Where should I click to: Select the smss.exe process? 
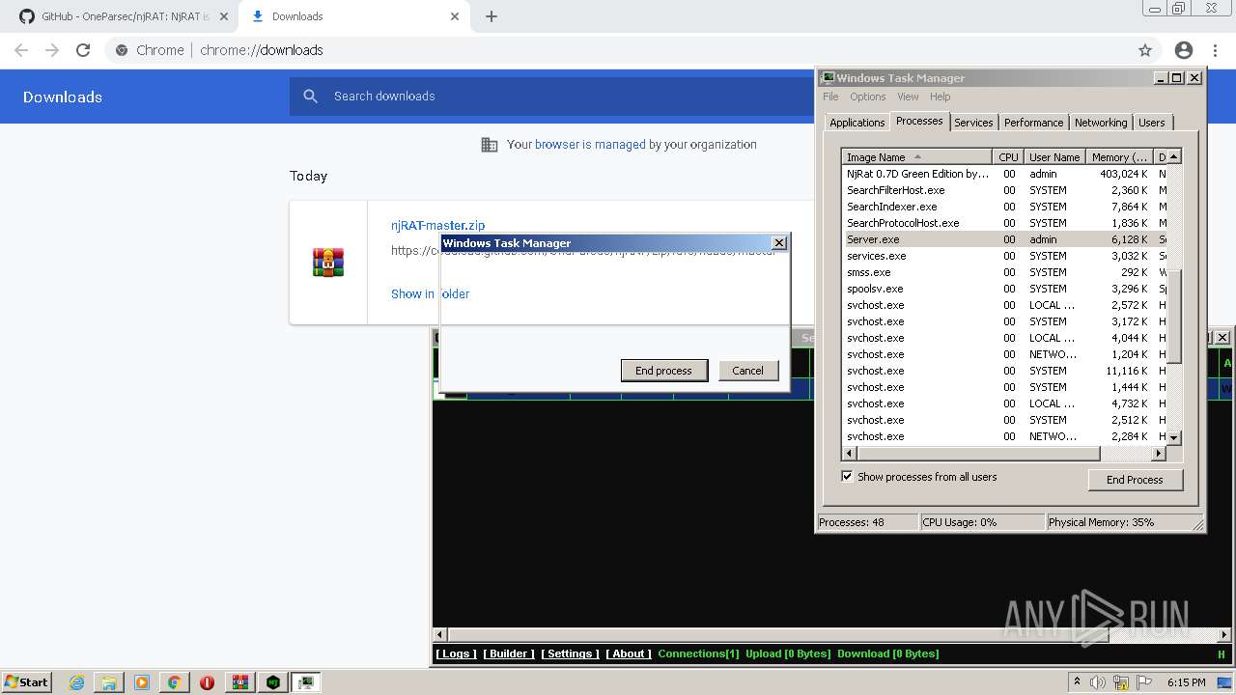click(x=1005, y=272)
